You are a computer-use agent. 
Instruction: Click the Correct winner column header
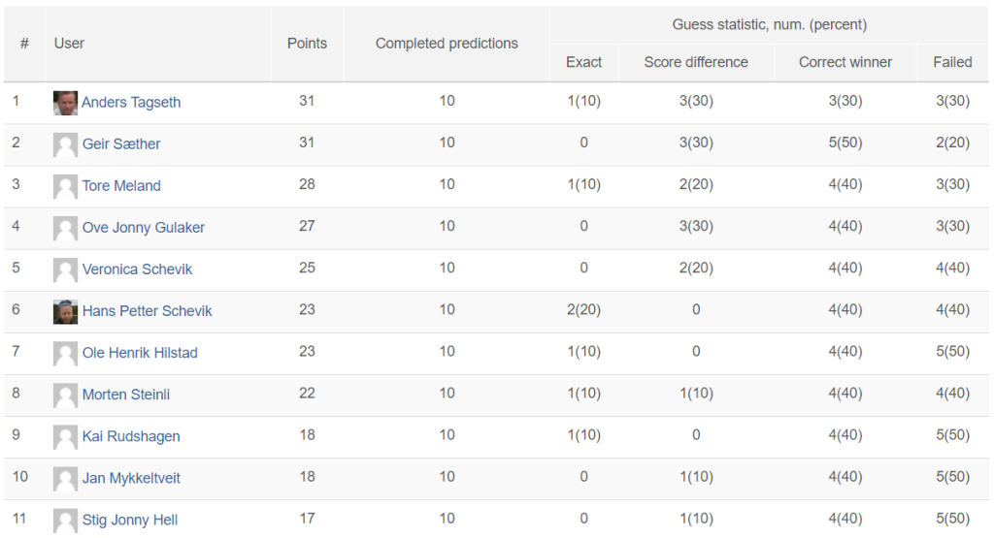click(x=845, y=62)
